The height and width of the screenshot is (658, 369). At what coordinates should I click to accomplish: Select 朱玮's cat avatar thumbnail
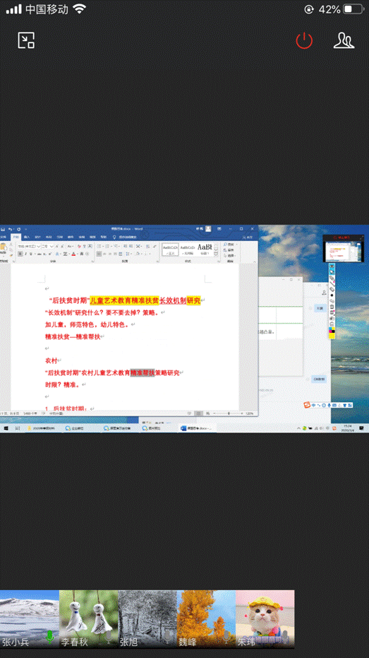265,619
